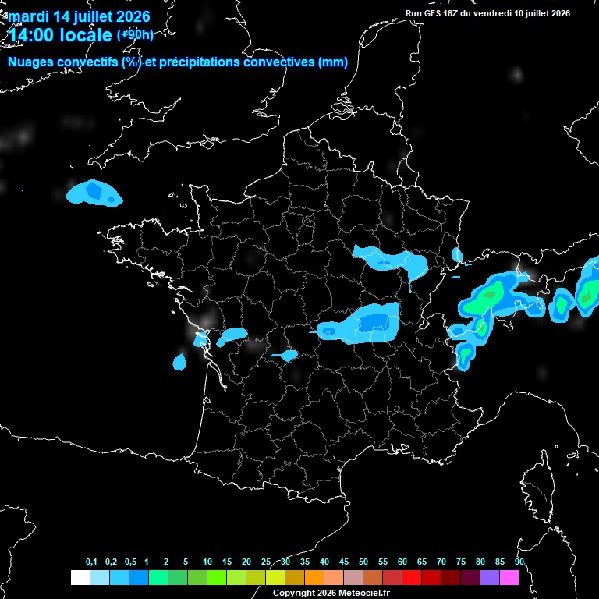599x599 pixels.
Task: Pick the bright red 60 legend swatch
Action: (x=412, y=577)
